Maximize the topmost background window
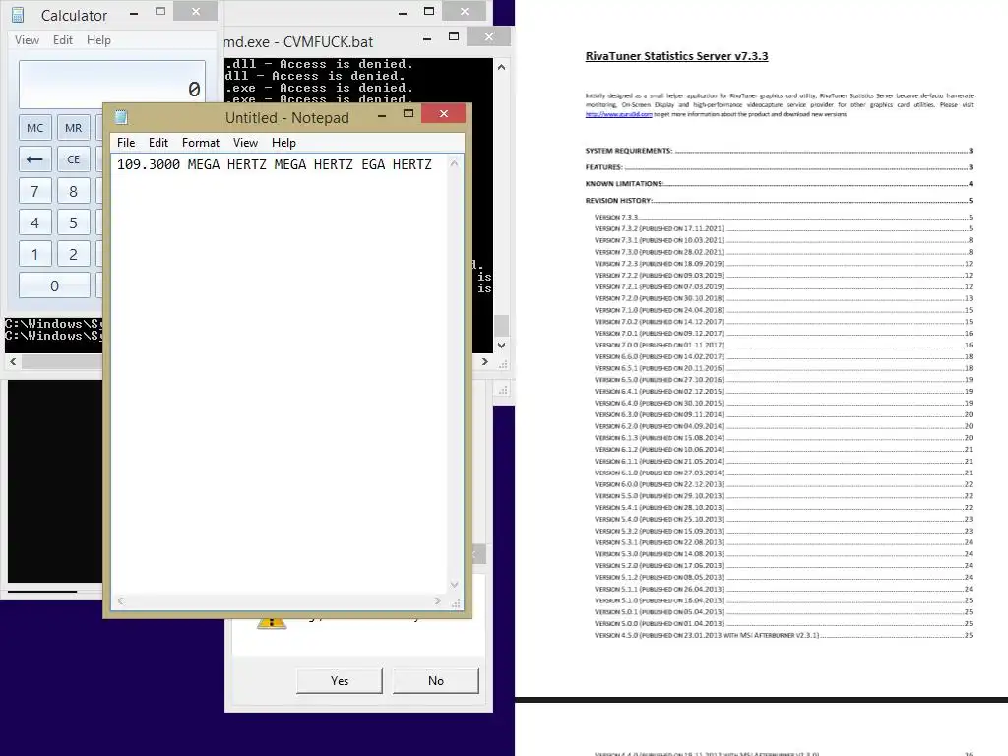 coord(429,11)
